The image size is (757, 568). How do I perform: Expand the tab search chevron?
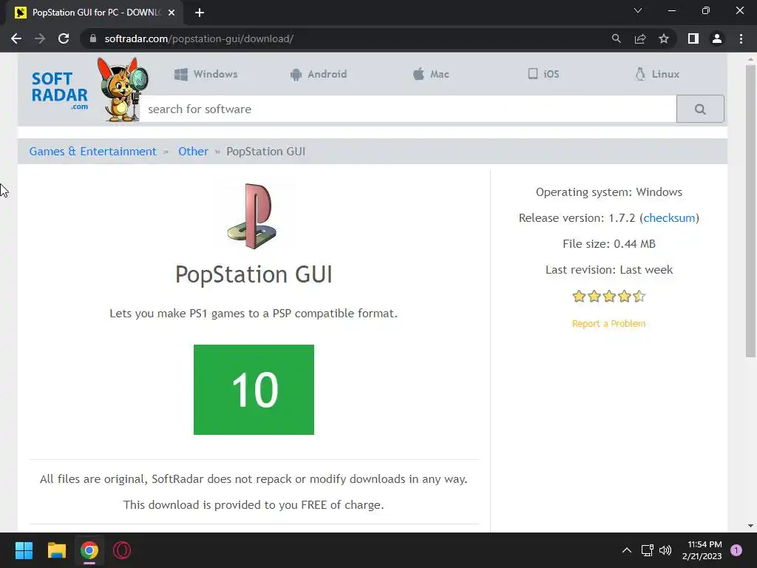(638, 10)
